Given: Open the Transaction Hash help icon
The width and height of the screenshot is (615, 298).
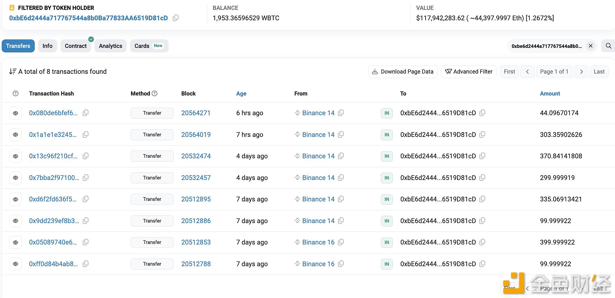Looking at the screenshot, I should pos(16,94).
